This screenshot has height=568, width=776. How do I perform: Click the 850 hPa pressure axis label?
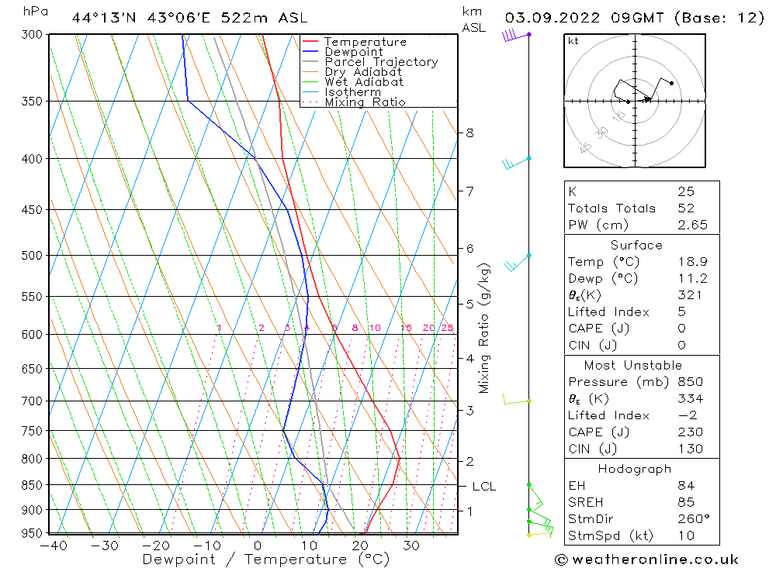point(32,485)
